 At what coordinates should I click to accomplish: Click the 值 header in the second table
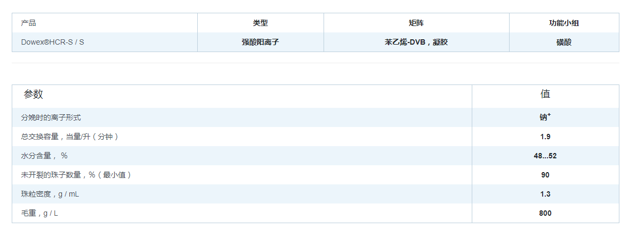click(545, 95)
